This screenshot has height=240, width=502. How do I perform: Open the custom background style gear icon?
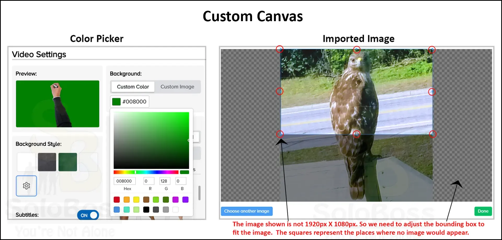point(26,186)
